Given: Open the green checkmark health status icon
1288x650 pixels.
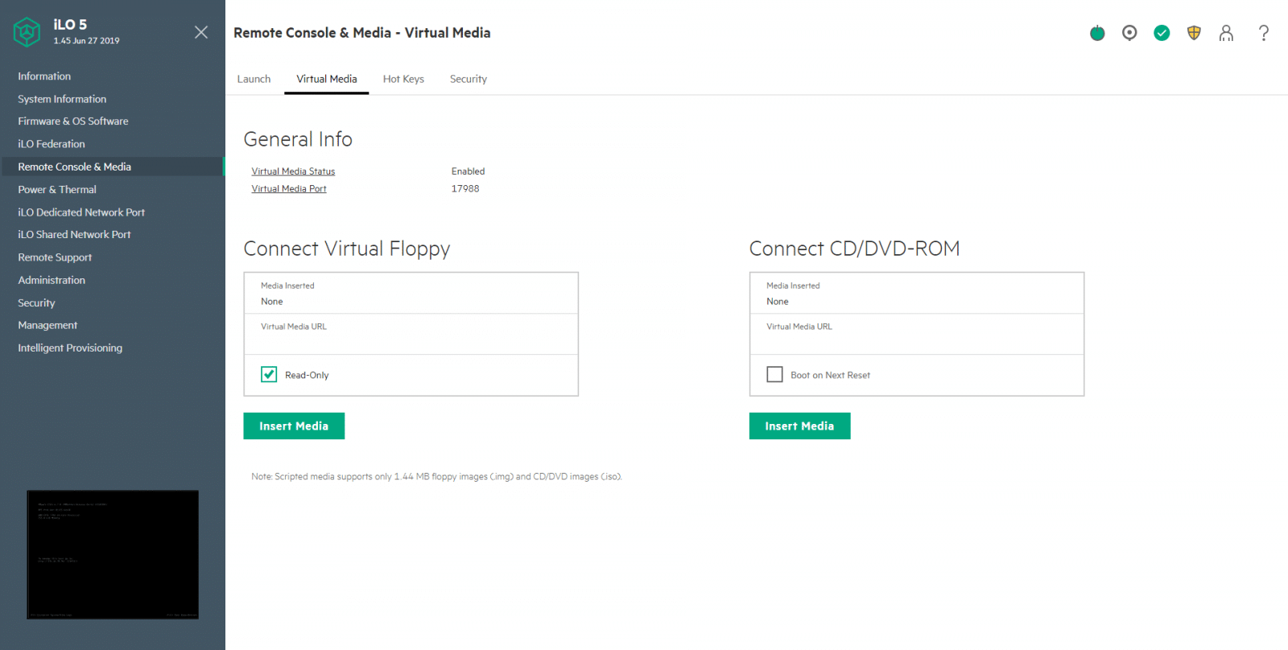Looking at the screenshot, I should coord(1162,33).
